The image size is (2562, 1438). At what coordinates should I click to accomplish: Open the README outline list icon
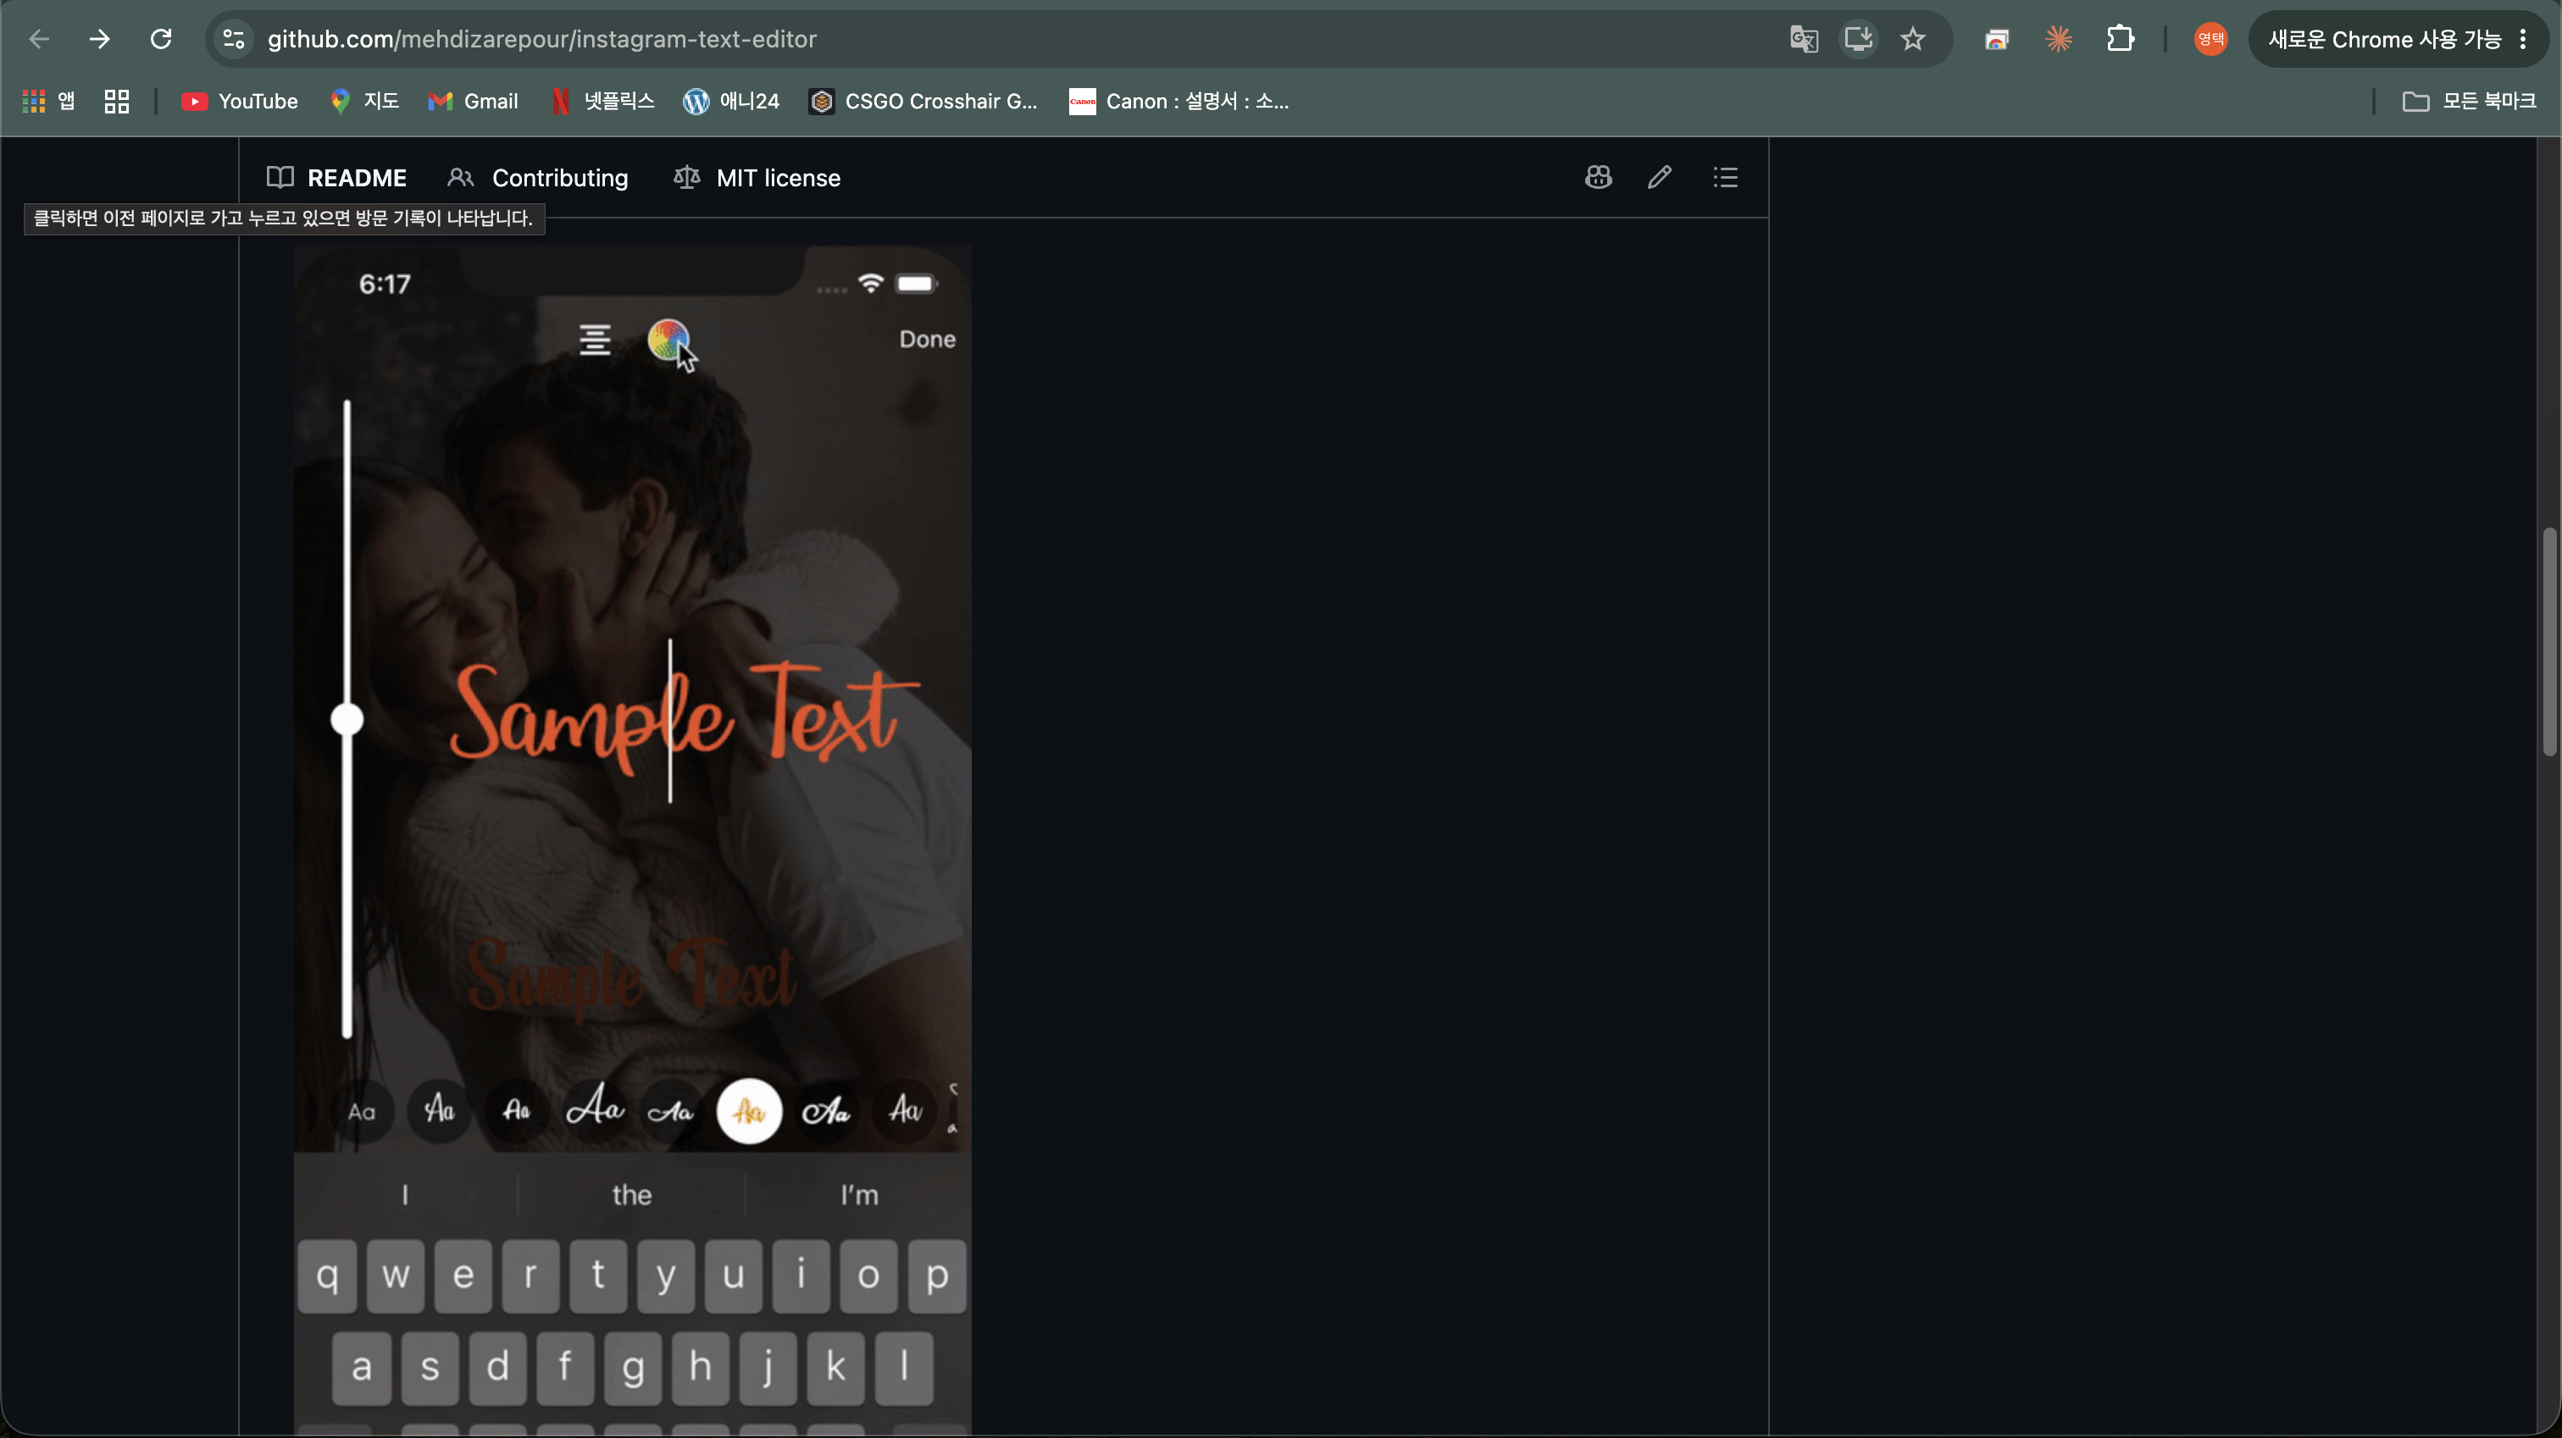[x=1726, y=177]
